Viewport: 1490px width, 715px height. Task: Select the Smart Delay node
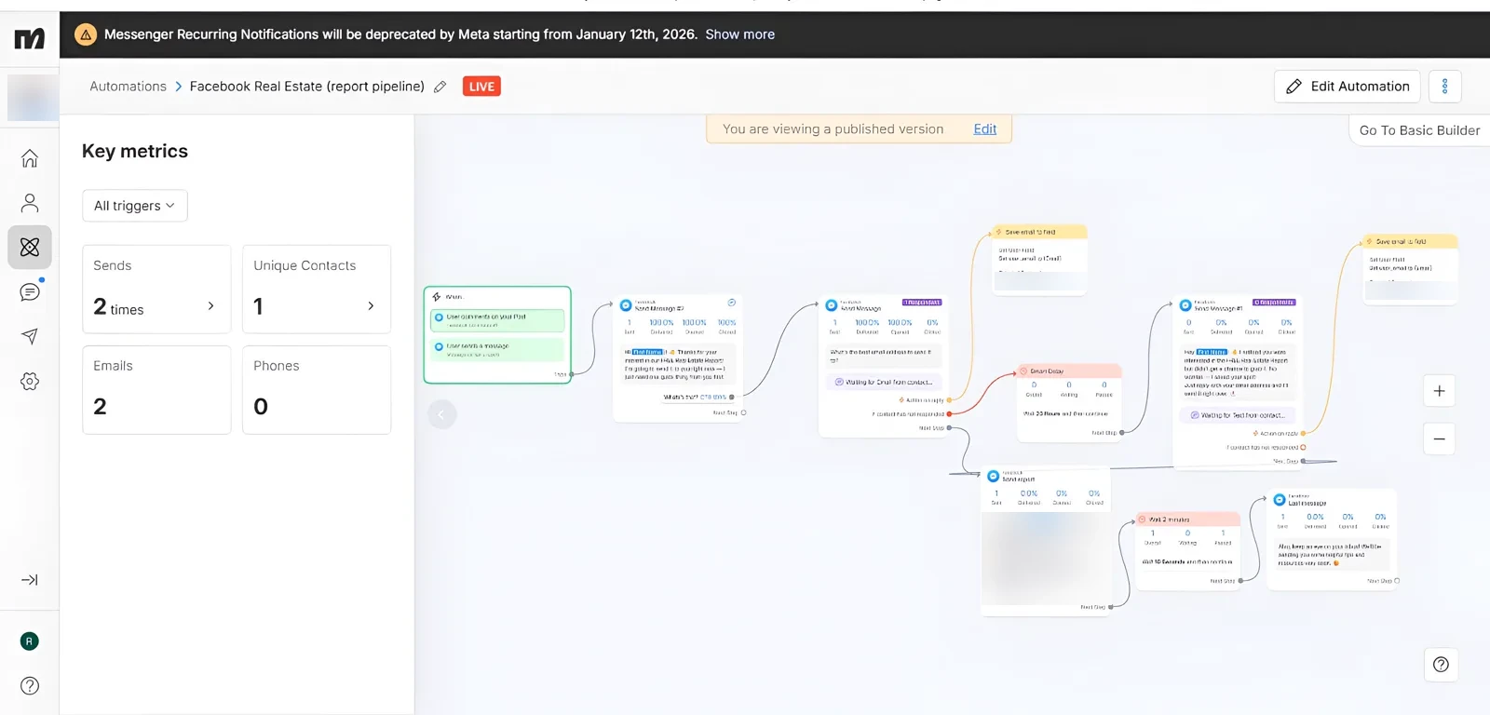1069,401
